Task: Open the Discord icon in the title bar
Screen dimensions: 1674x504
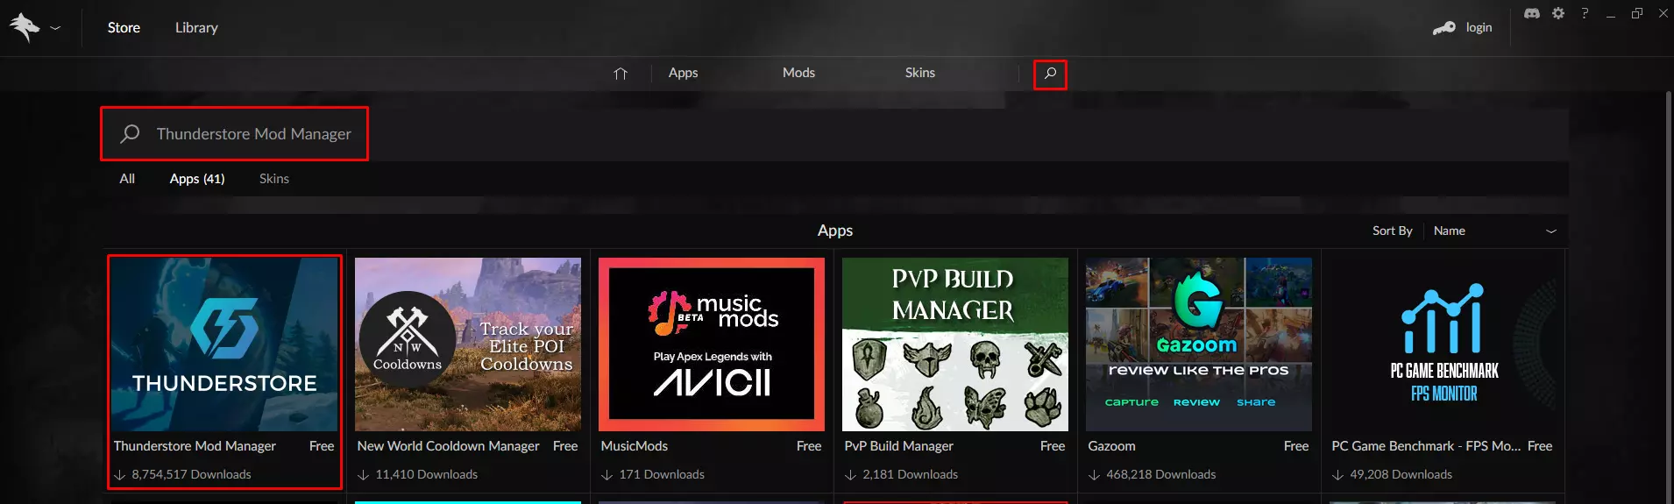Action: (1531, 13)
